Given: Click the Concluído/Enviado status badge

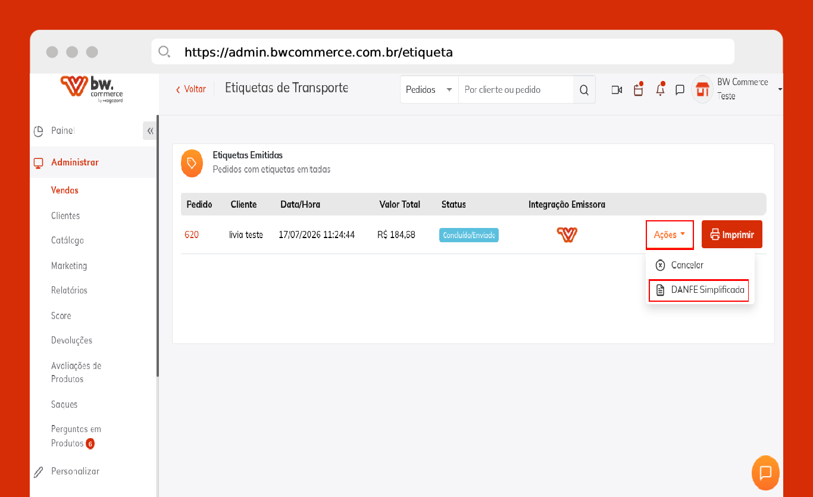Looking at the screenshot, I should tap(469, 235).
